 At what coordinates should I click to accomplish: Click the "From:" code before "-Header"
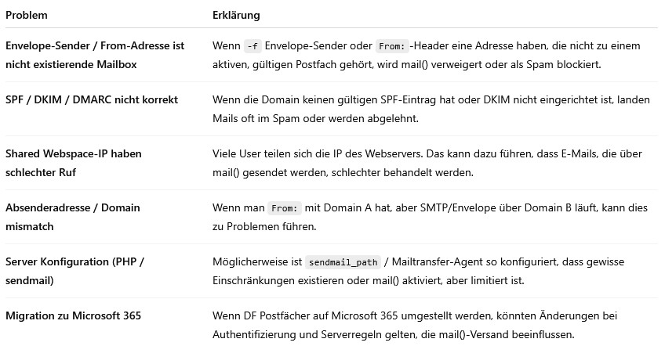coord(391,46)
